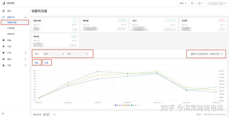Select 销量和流量 in the sidebar
Image resolution: width=229 pixels, height=117 pixels.
pos(15,22)
